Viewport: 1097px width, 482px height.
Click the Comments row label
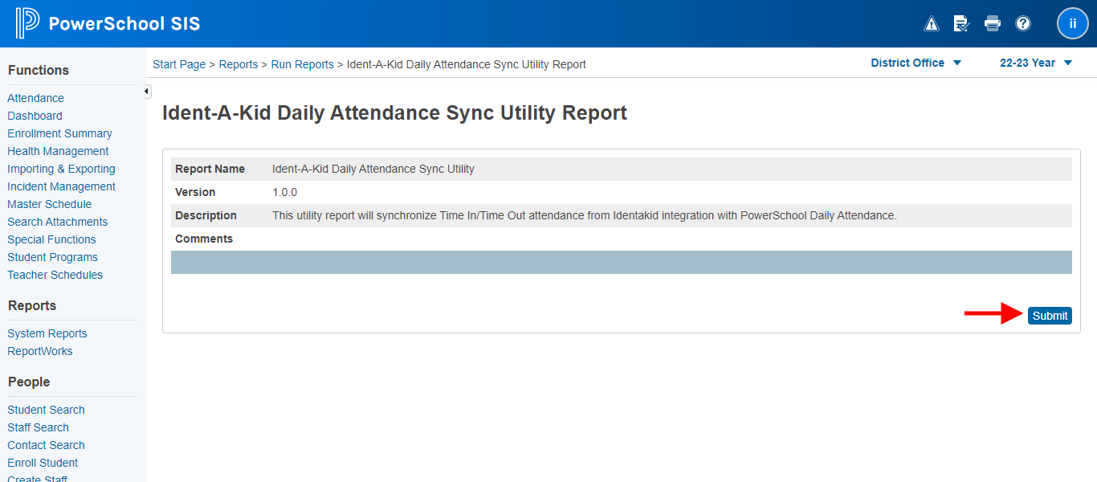point(204,239)
